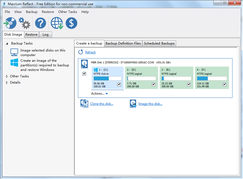Screen dimensions: 243x179
Task: Click the Windows logo backup task icon
Action: 14,63
